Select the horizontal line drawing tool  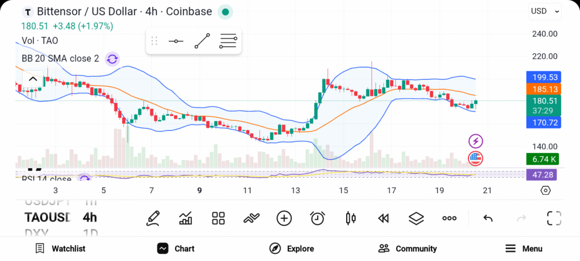point(176,41)
